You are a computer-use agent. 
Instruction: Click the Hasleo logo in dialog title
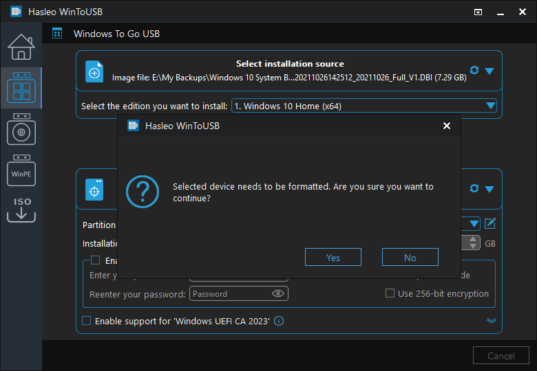(134, 126)
